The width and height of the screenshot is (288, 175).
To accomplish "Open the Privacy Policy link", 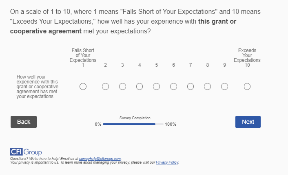I will point(167,162).
